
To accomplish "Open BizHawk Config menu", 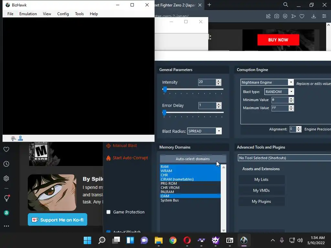I will (x=63, y=14).
